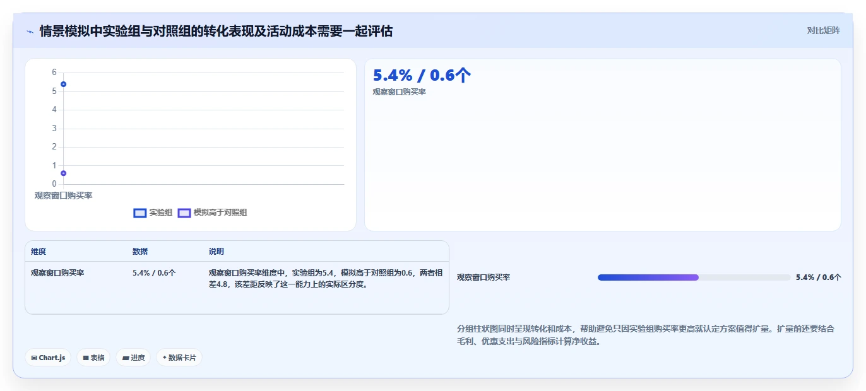866x391 pixels.
Task: Click the large 5.4% / 0.6个 value
Action: [422, 75]
